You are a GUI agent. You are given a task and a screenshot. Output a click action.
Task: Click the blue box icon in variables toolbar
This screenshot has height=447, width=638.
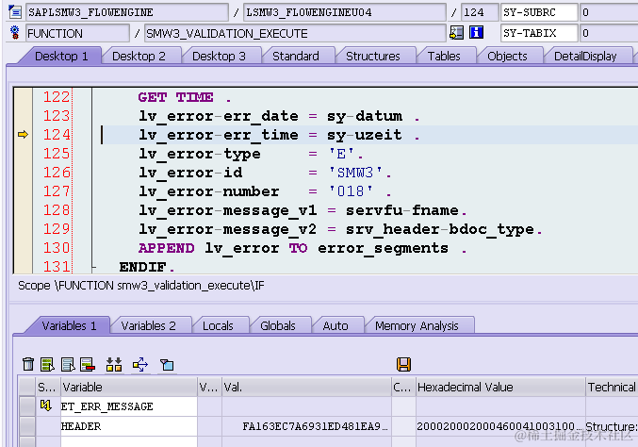pos(167,364)
